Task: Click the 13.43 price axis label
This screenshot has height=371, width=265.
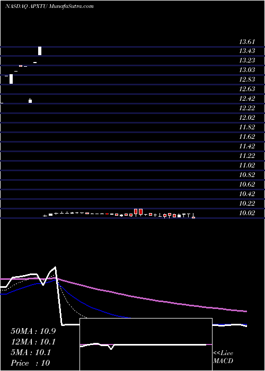Action: coord(247,51)
